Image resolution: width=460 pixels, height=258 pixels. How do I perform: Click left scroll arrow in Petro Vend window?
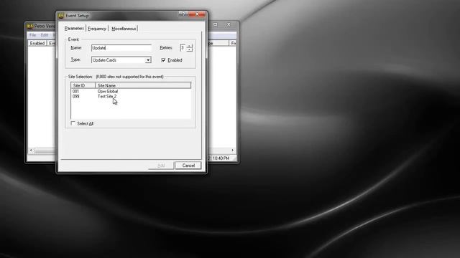click(31, 150)
